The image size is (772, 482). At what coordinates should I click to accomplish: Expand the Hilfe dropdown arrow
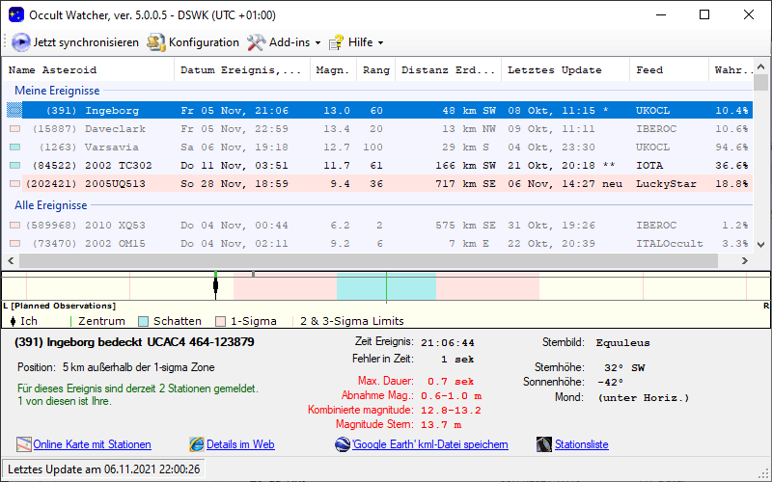pyautogui.click(x=380, y=43)
